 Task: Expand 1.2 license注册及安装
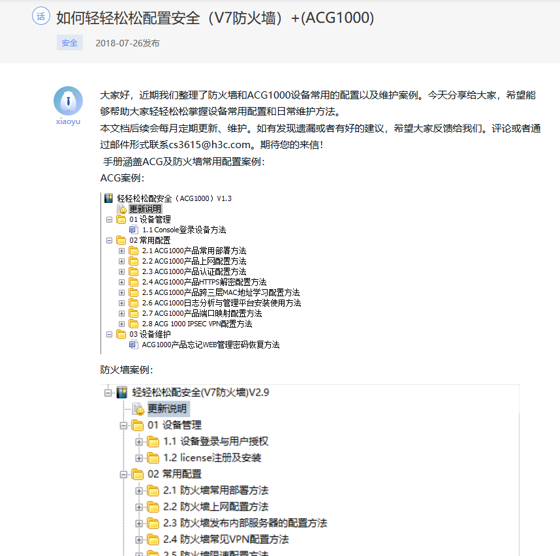pyautogui.click(x=139, y=458)
